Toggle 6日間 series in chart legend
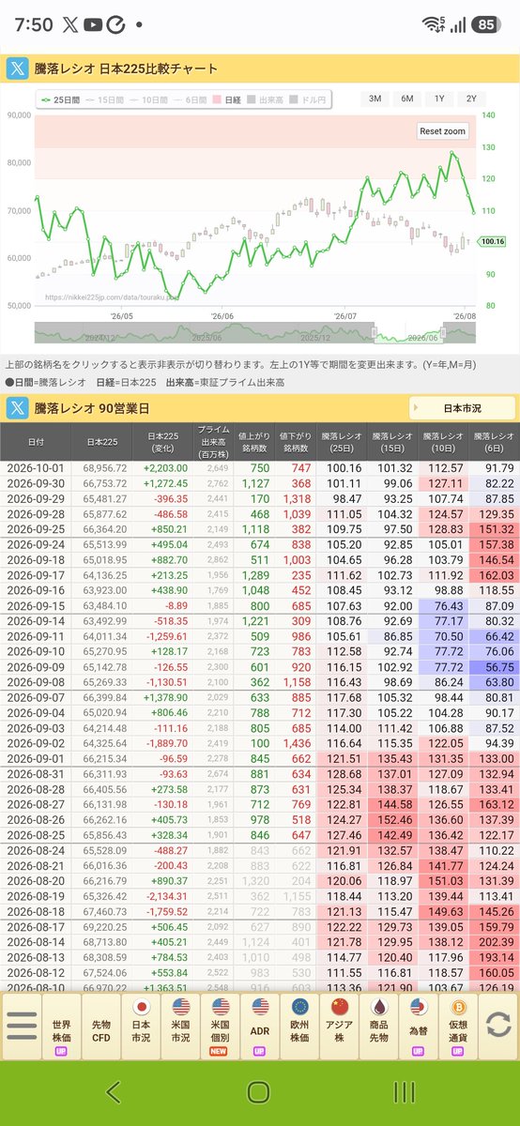 (x=189, y=99)
